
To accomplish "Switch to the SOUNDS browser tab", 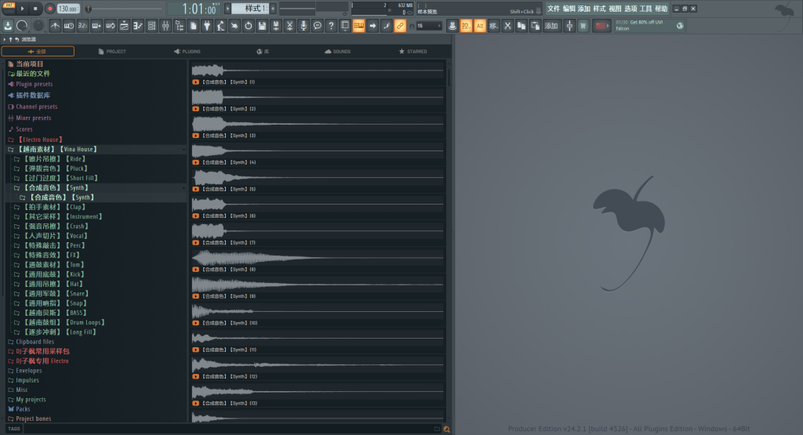I will click(337, 51).
